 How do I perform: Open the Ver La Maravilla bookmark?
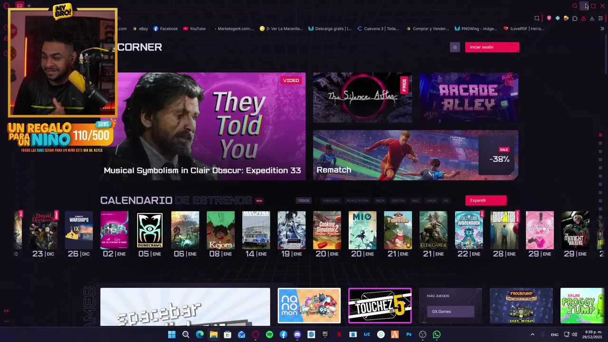(x=281, y=28)
